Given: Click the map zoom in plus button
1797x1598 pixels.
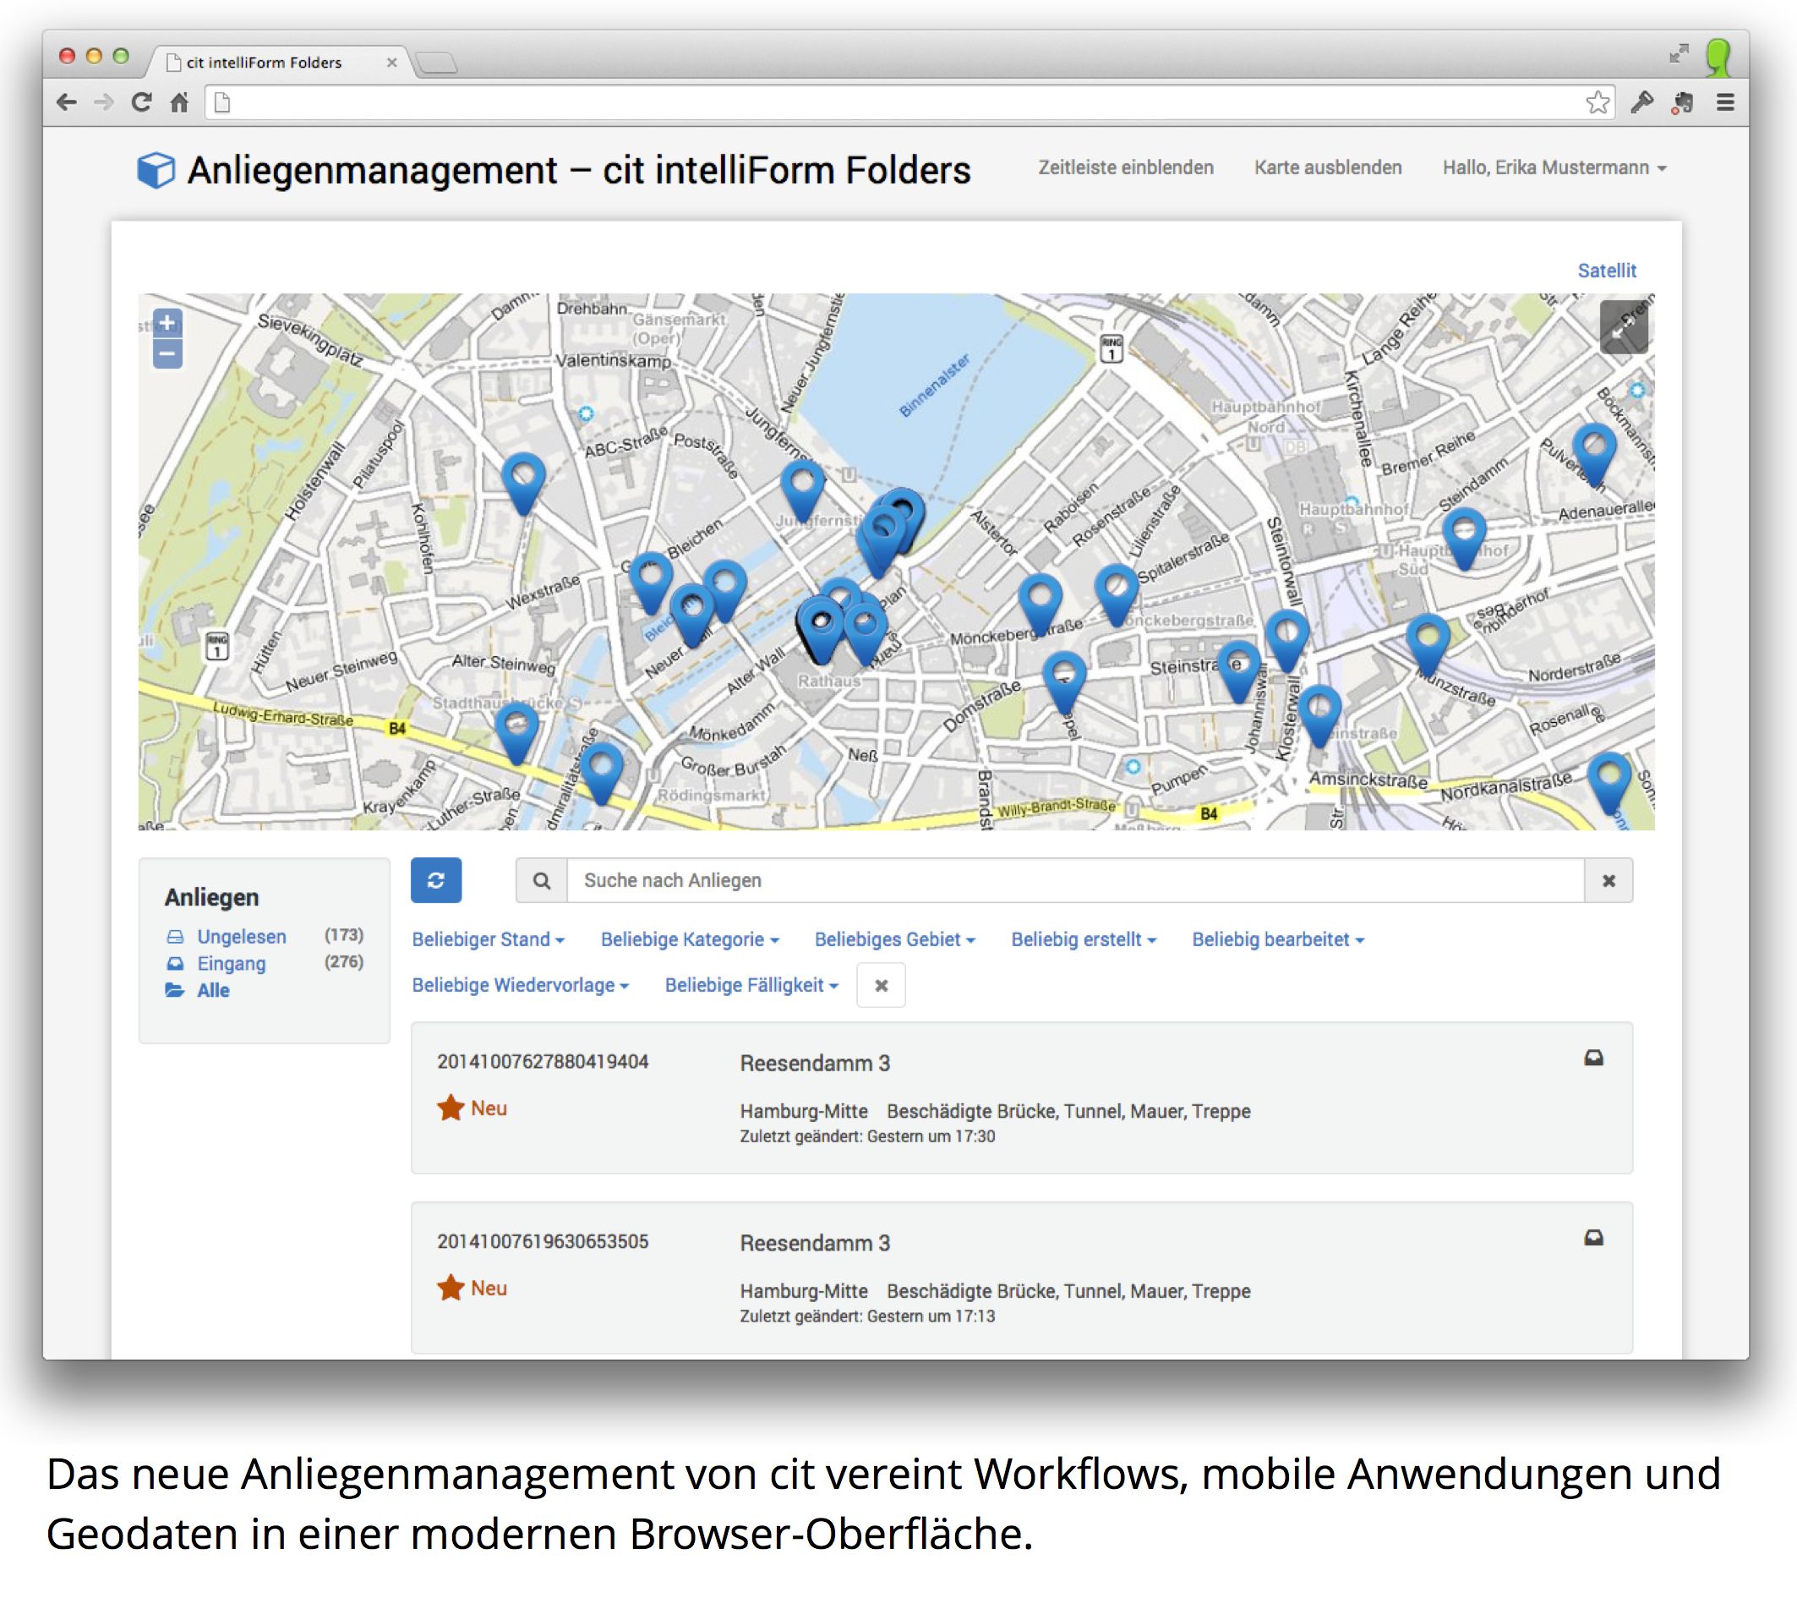Looking at the screenshot, I should point(167,323).
